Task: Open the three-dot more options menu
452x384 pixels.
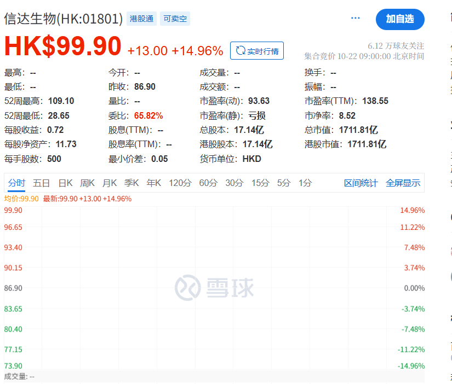Action: [x=355, y=18]
